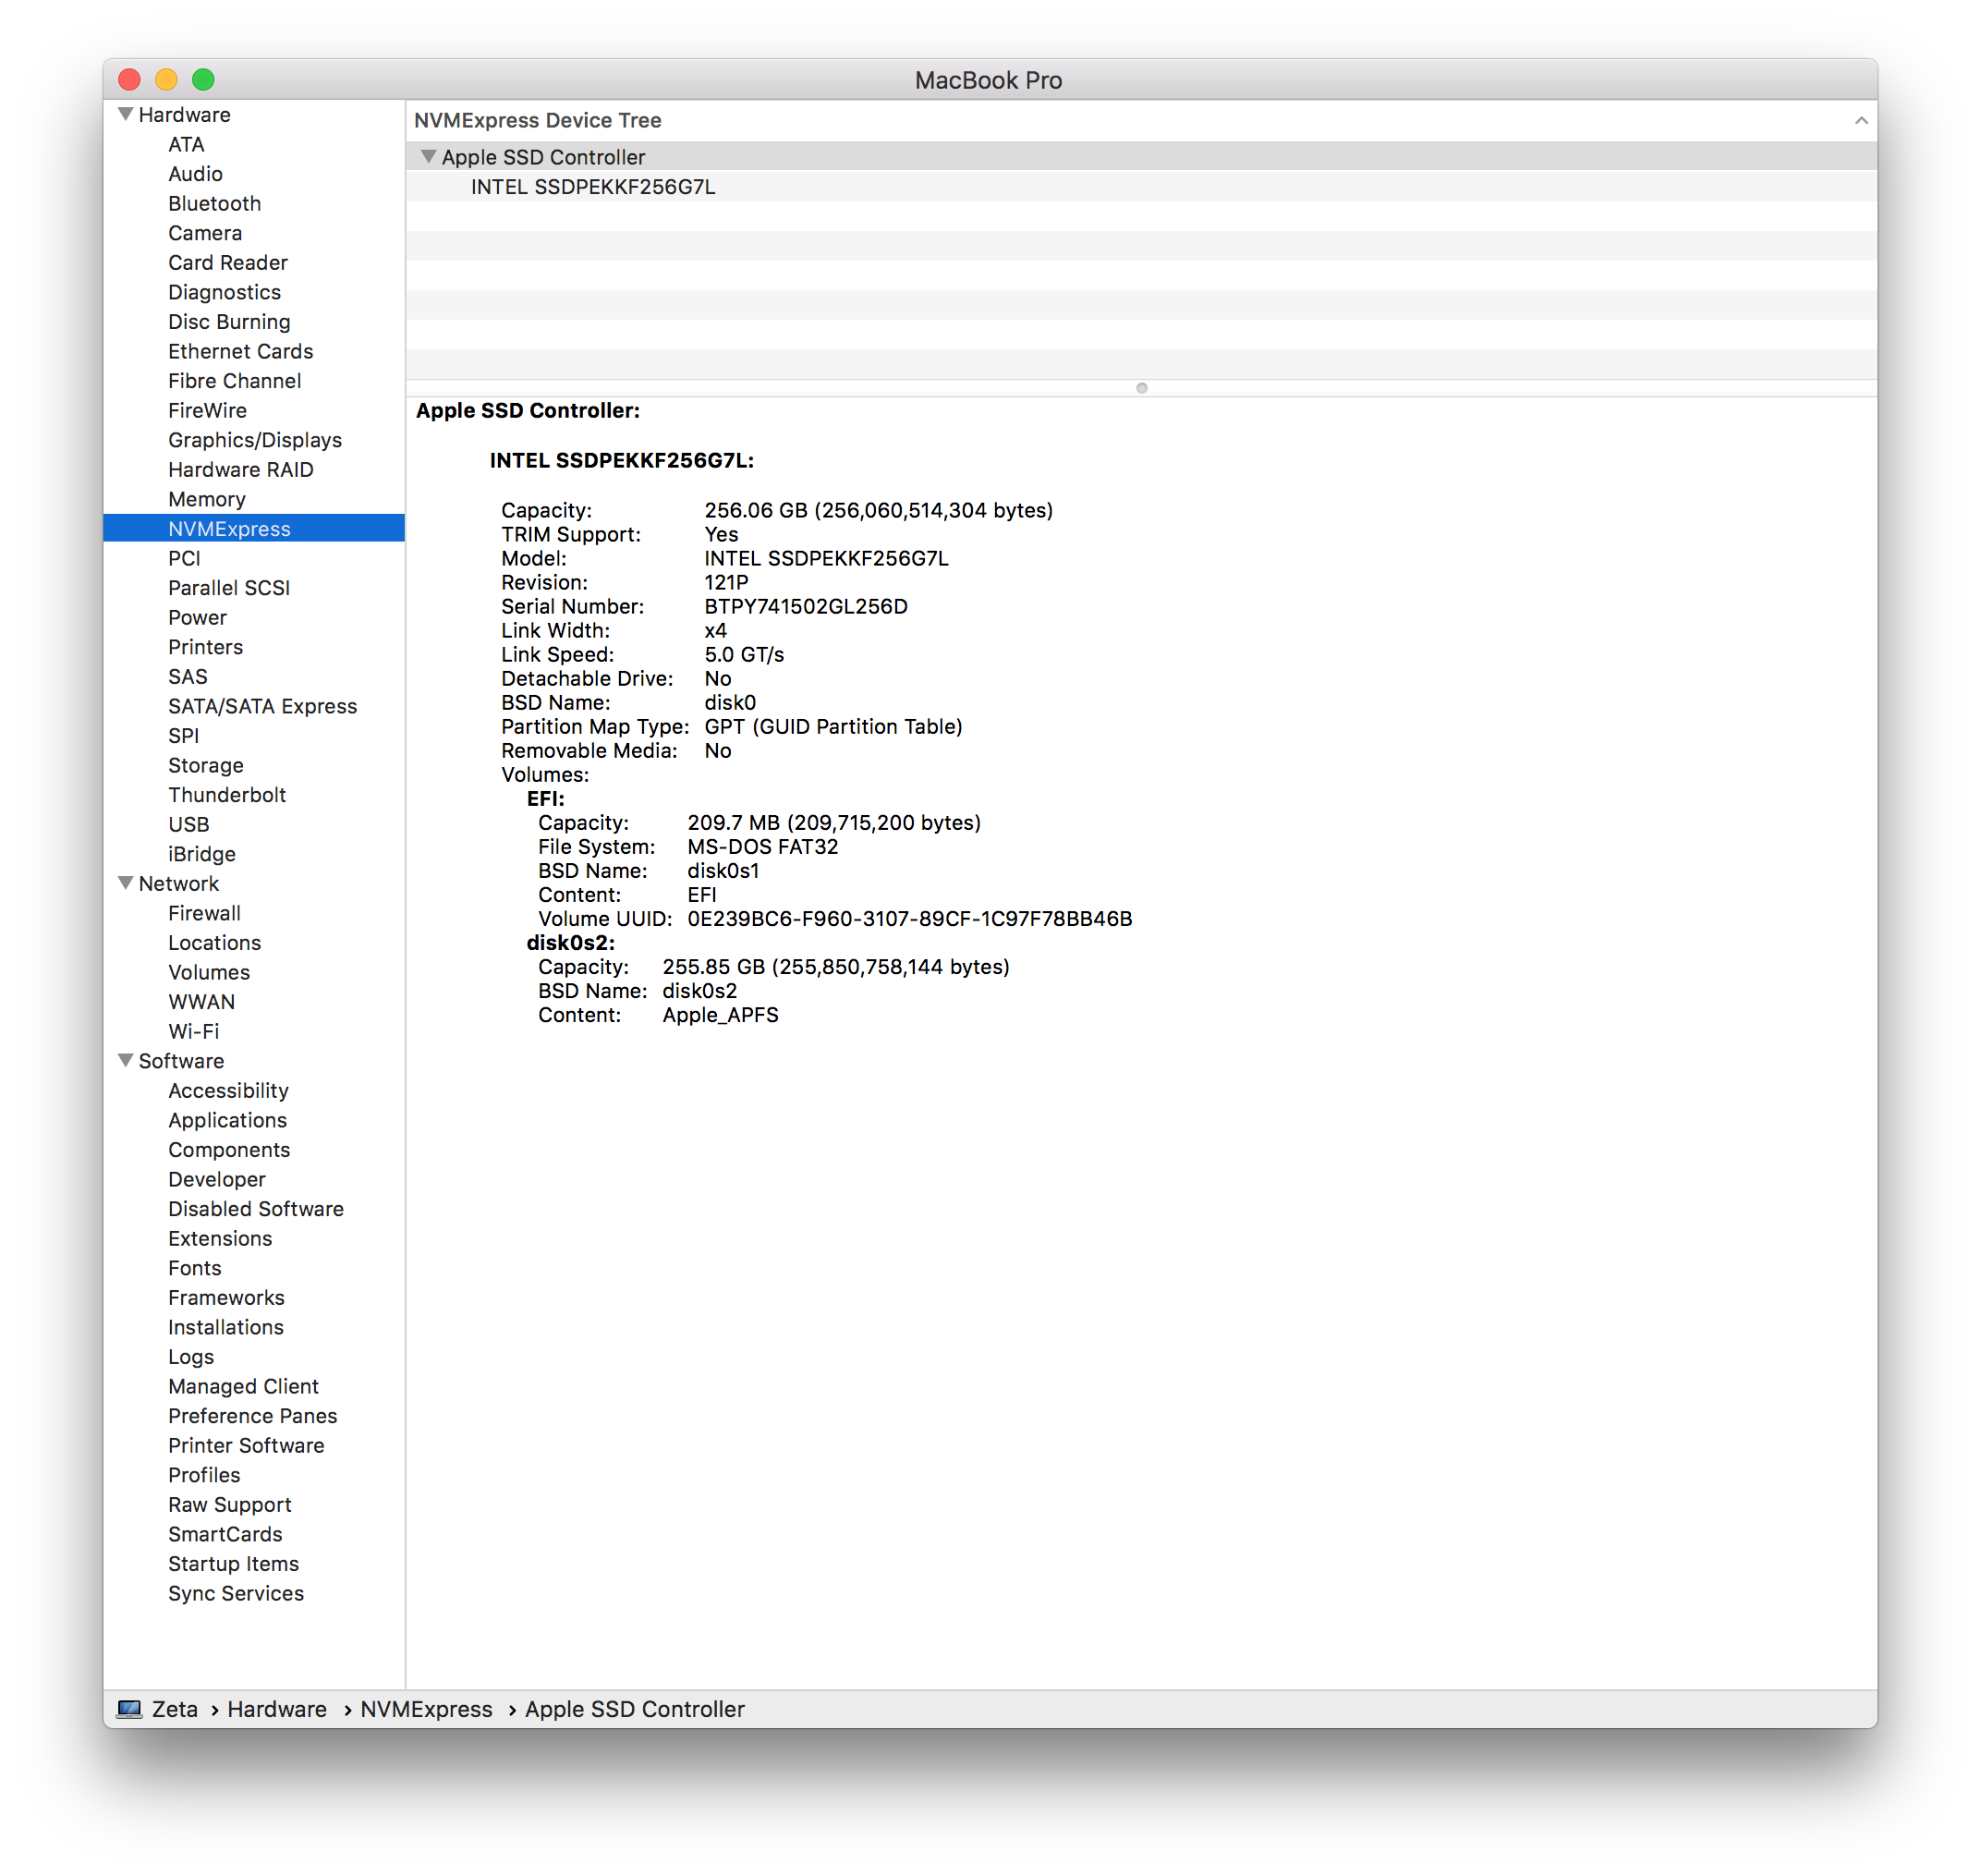The image size is (1981, 1876).
Task: Collapse the Apple SSD Controller disclosure triangle
Action: [x=428, y=157]
